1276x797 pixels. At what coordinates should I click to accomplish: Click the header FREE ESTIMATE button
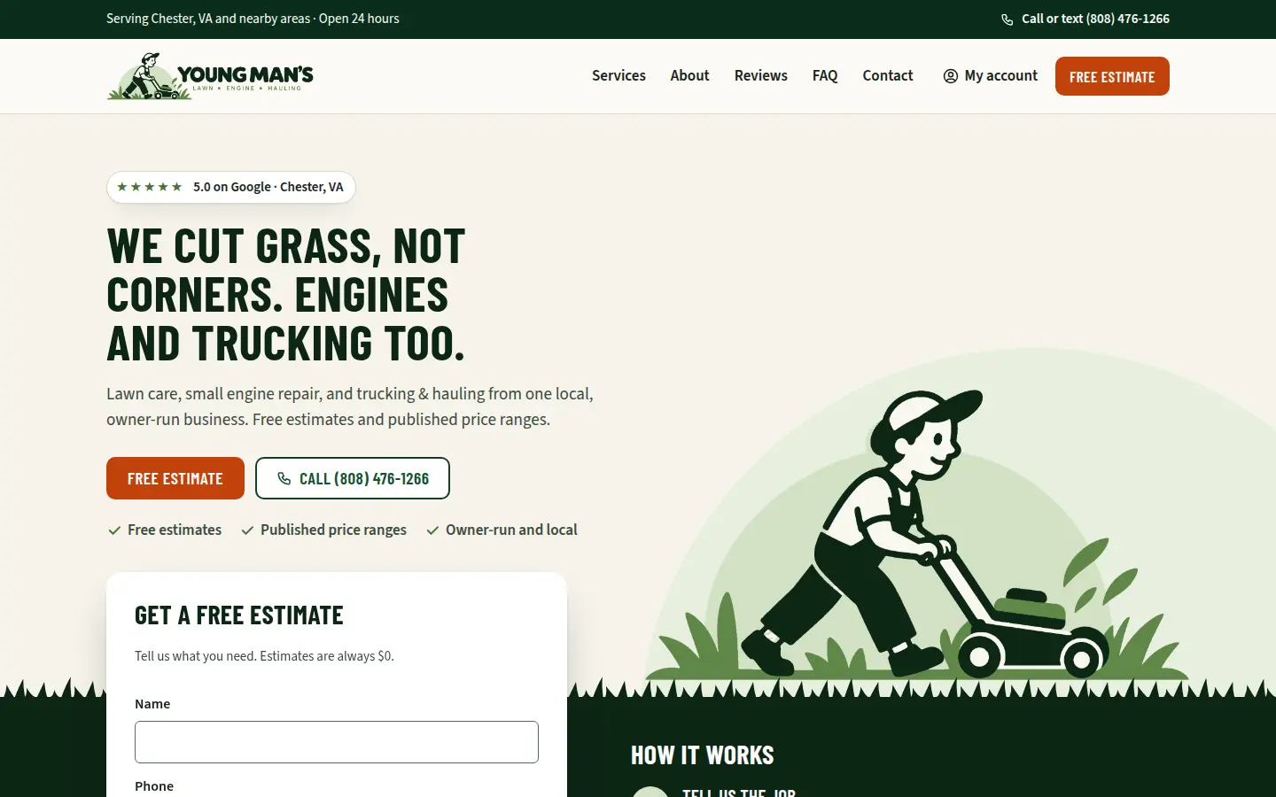click(1112, 76)
